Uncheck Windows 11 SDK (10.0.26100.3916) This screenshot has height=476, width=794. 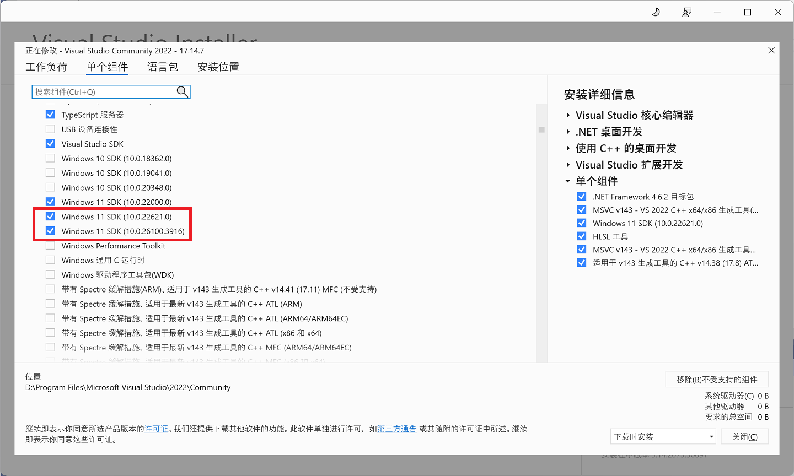tap(50, 231)
